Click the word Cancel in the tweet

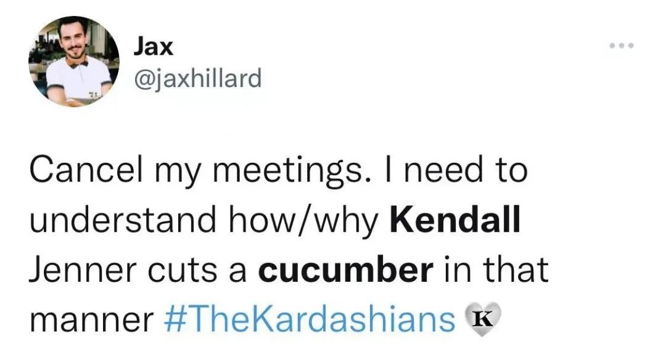pyautogui.click(x=85, y=170)
